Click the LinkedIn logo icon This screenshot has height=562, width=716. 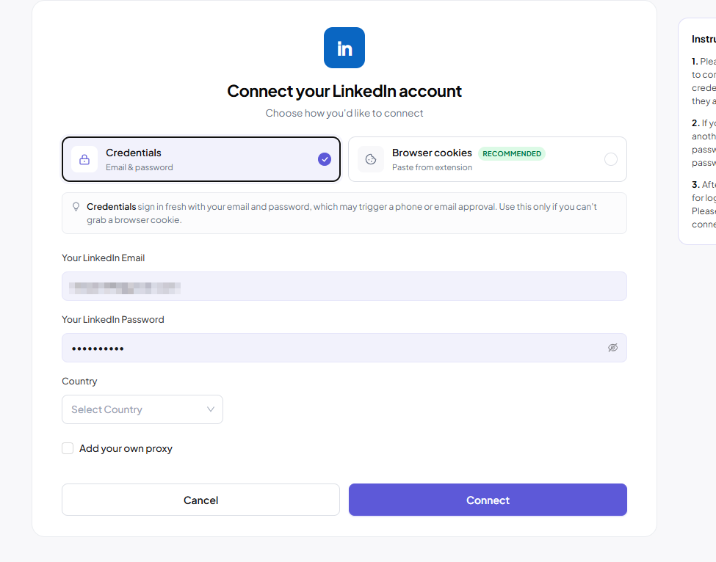tap(344, 48)
